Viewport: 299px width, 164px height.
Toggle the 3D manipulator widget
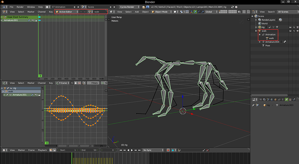click(x=192, y=12)
